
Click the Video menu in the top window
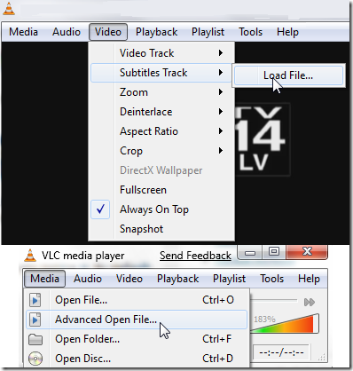click(108, 32)
